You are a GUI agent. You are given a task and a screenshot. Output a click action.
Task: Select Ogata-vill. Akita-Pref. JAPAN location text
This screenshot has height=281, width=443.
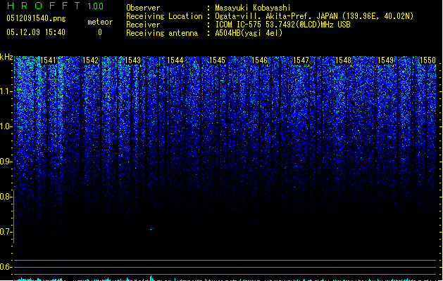click(x=314, y=16)
